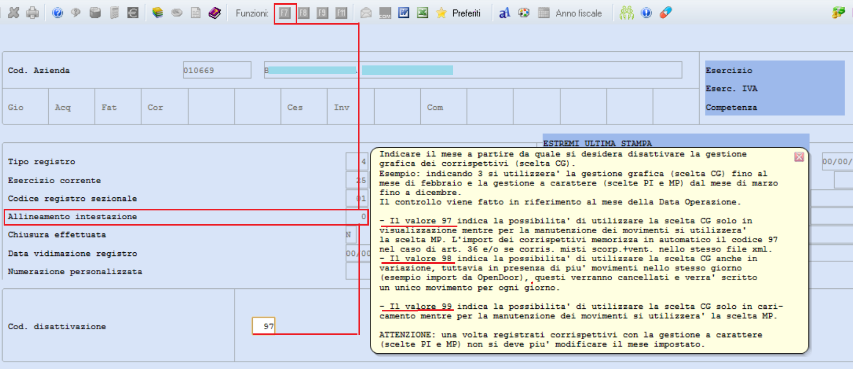Click the Chiusura effettuata field showing N
The width and height of the screenshot is (853, 369).
351,234
